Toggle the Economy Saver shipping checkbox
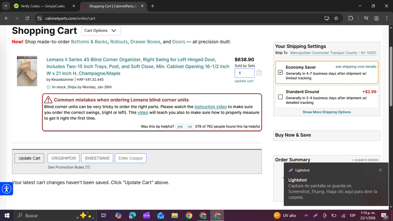The image size is (393, 221). [280, 72]
